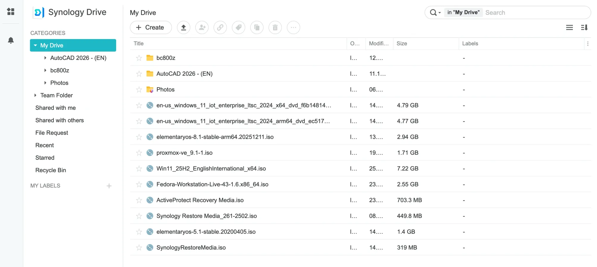Expand the AutoCAD 2026 - (EN) sidebar folder

pos(45,58)
